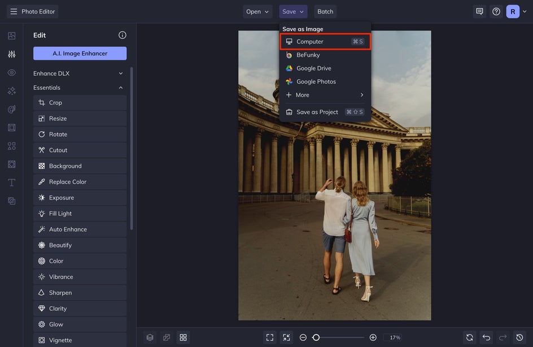Click the undo arrow icon
533x347 pixels.
[x=486, y=337]
